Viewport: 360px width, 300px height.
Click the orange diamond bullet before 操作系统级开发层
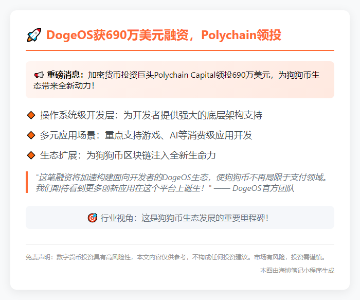pos(31,115)
